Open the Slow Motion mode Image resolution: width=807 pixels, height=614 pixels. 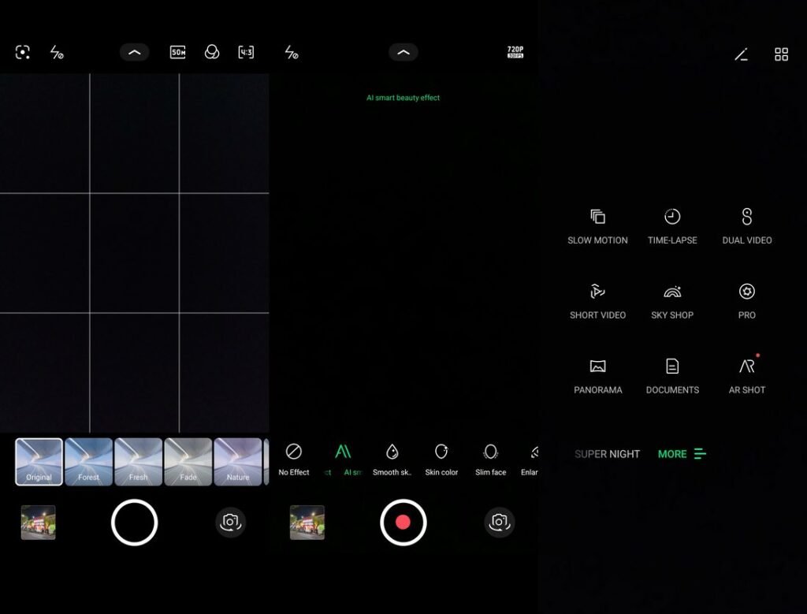[x=597, y=226]
